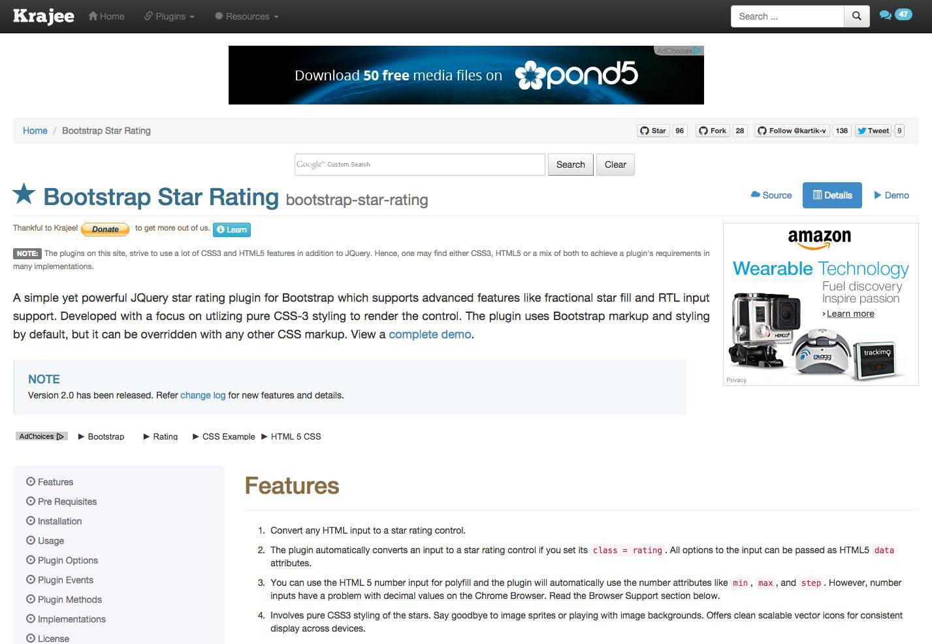Click the PayPal Donate button
Screen dimensions: 932x644
(105, 229)
